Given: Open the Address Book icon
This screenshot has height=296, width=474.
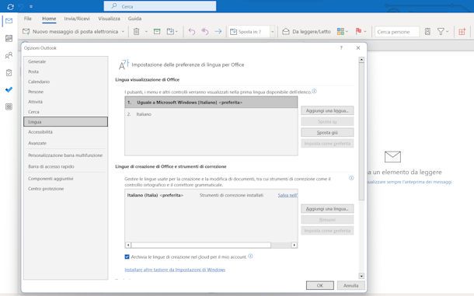Looking at the screenshot, I should [427, 31].
